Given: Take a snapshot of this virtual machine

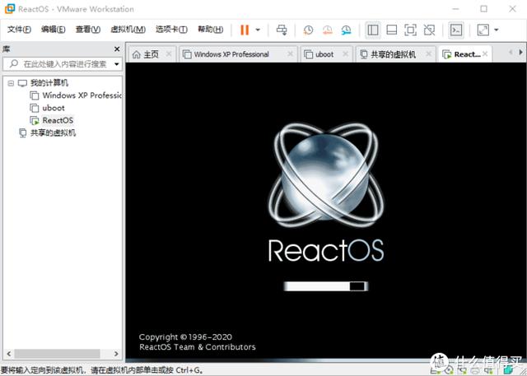Looking at the screenshot, I should click(x=308, y=30).
